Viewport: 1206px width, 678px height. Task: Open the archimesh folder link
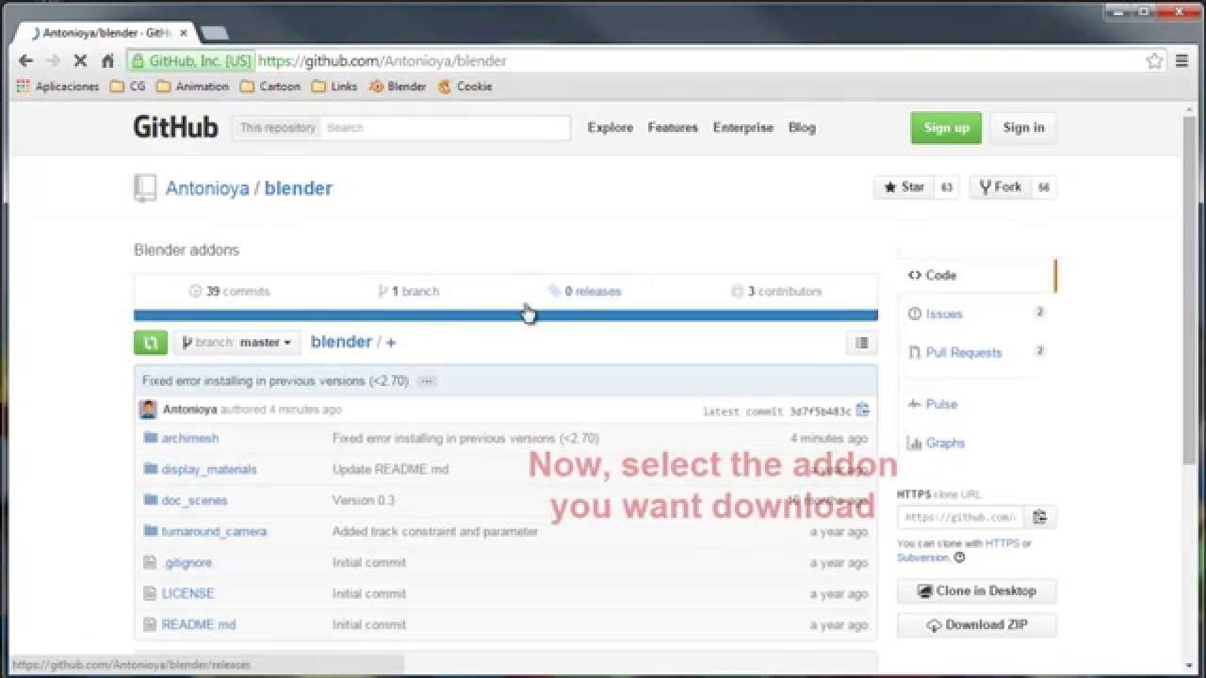(x=190, y=438)
